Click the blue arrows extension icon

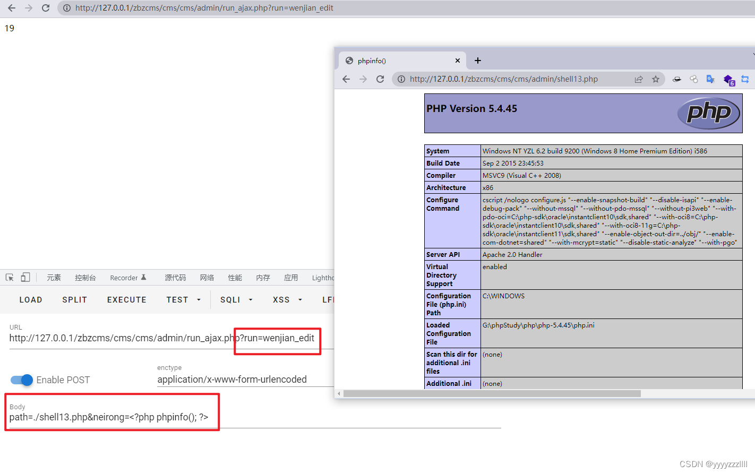[x=745, y=79]
